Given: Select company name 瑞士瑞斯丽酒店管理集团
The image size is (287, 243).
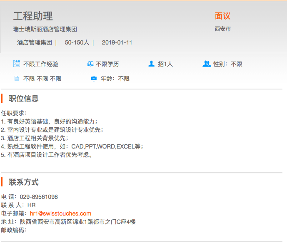Looking at the screenshot, I should pos(45,29).
